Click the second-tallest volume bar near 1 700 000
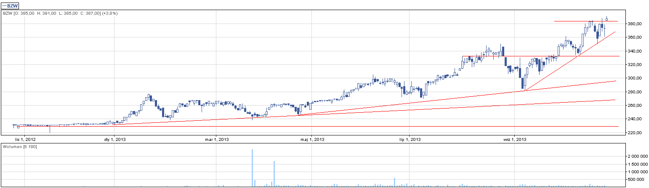The height and width of the screenshot is (188, 649). (274, 174)
